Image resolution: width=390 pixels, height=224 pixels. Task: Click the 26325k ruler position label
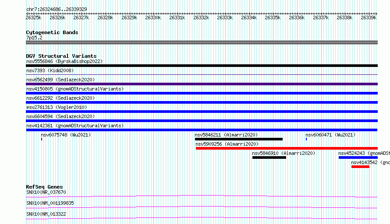(33, 17)
